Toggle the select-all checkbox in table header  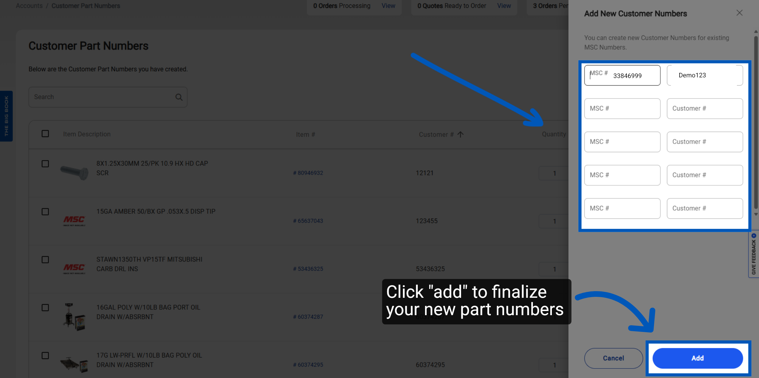pyautogui.click(x=45, y=134)
